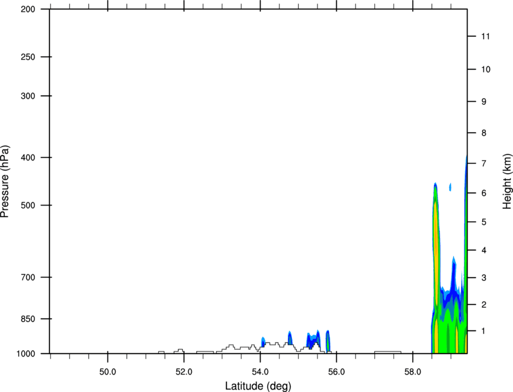
Task: Click the 54.0 latitude tick label
Action: click(260, 372)
